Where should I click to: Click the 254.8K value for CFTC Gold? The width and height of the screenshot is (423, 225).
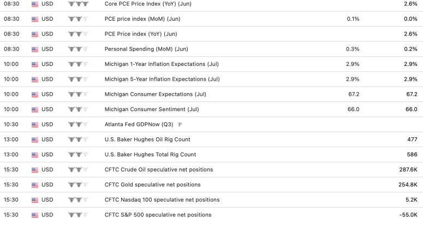coord(407,185)
